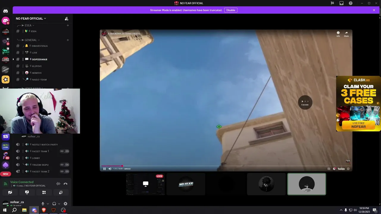Watch on YouTube logo link
Screen dimensions: 381x214
[x=341, y=169]
